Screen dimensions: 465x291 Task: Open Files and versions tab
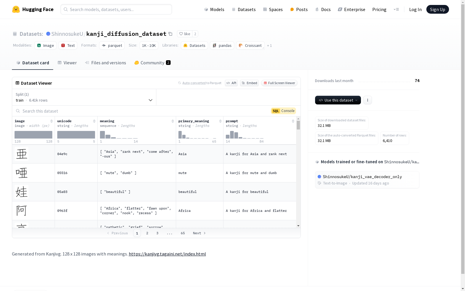click(x=105, y=63)
